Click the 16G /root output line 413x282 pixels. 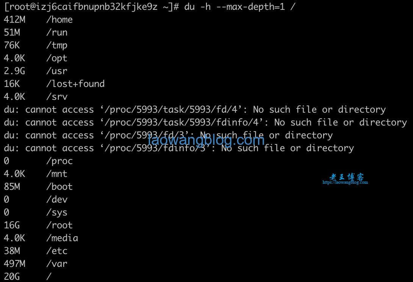[x=38, y=225]
